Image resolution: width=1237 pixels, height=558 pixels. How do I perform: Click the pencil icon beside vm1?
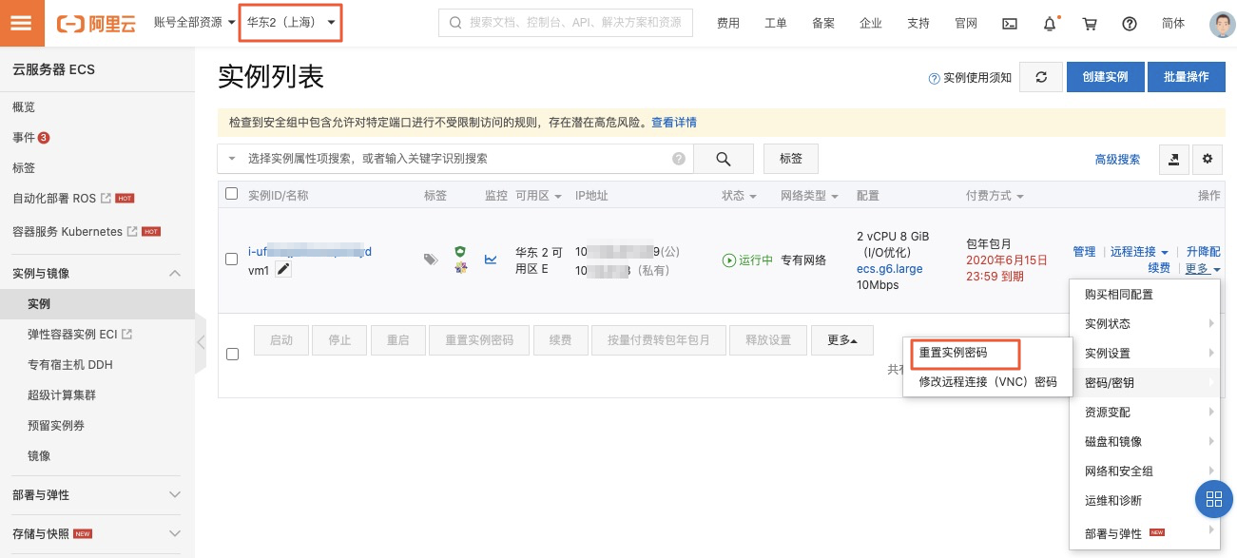(283, 270)
